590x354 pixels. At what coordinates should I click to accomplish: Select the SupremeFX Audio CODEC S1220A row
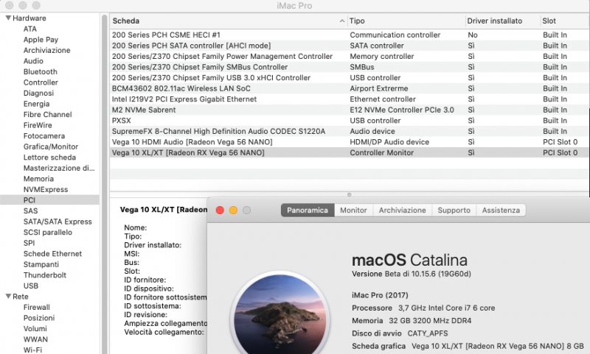coord(350,131)
